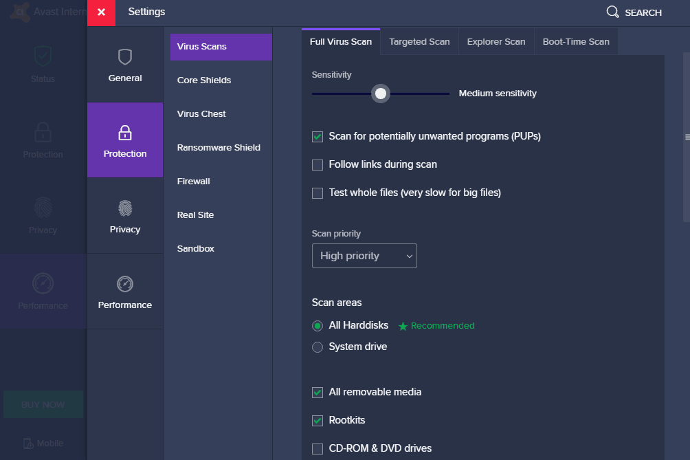The image size is (690, 460).
Task: Open the Boot-Time Scan tab
Action: [575, 41]
